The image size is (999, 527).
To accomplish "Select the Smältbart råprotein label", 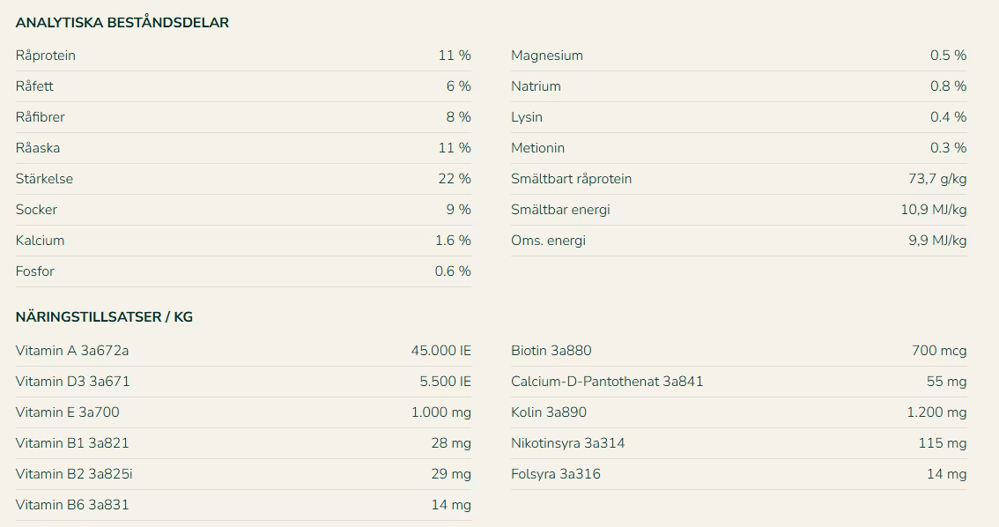I will (x=571, y=179).
